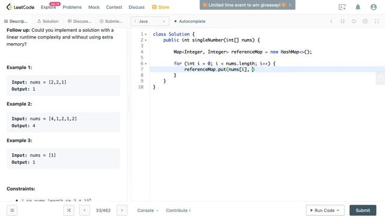Expand the Console panel
The height and width of the screenshot is (216, 385).
tap(147, 211)
